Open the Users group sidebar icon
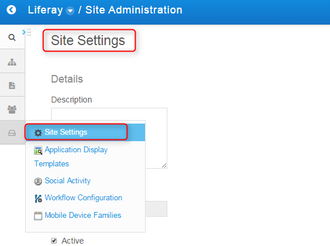 tap(12, 110)
